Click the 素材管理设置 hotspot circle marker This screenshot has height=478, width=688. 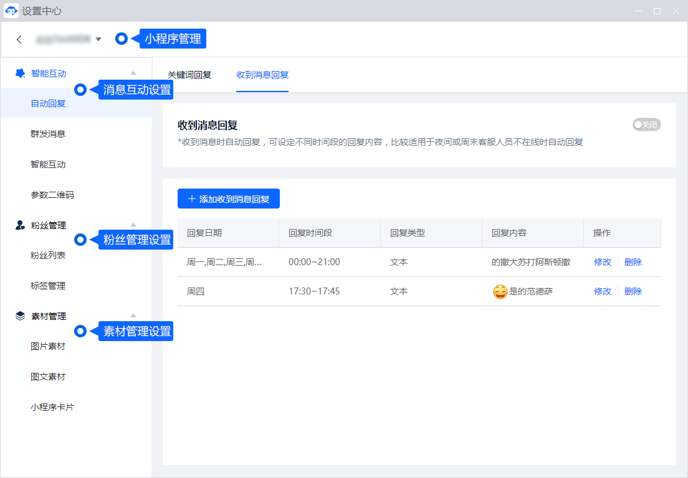coord(80,331)
